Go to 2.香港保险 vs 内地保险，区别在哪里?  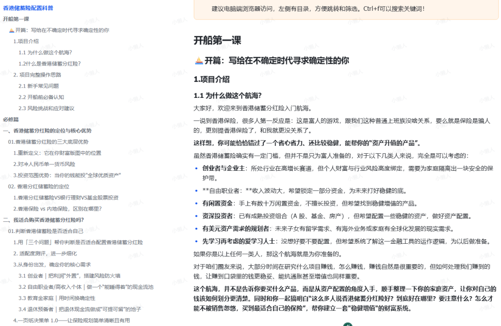tap(58, 209)
